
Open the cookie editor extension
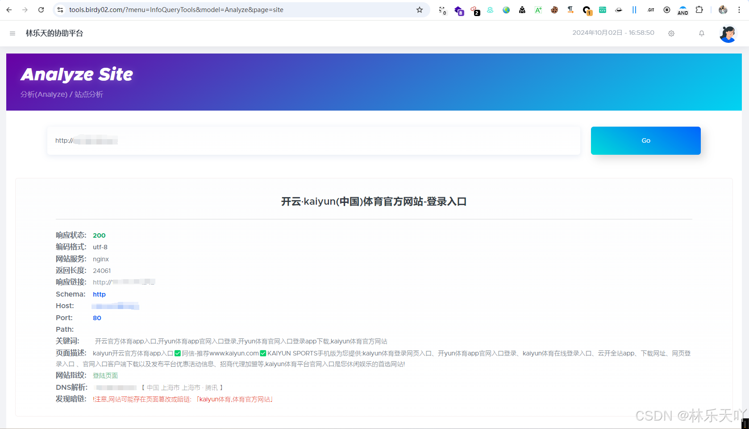[x=554, y=10]
